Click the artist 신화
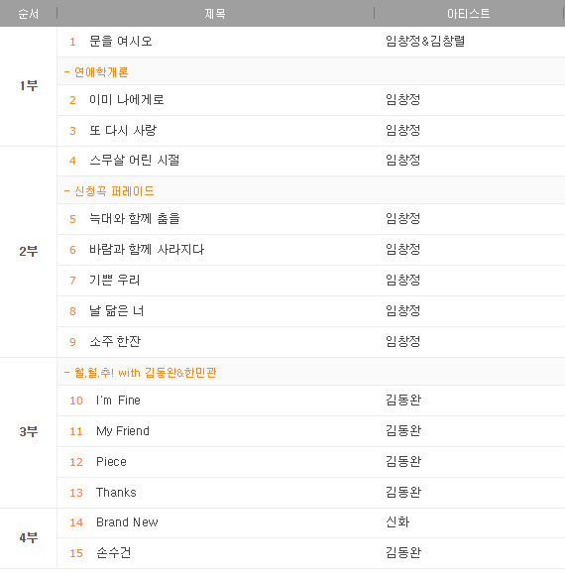565x575 pixels. [x=397, y=522]
